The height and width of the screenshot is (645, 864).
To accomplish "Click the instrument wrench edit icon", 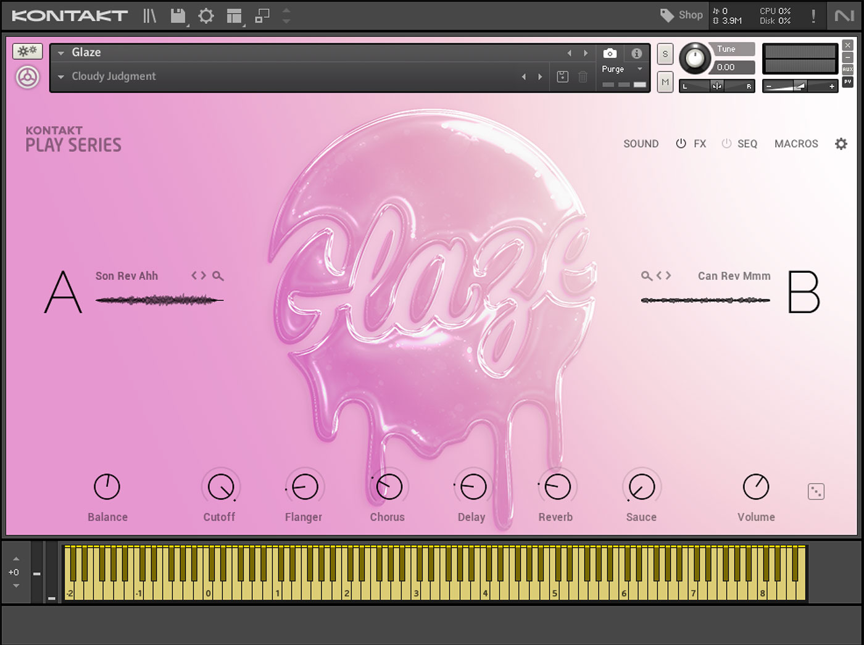I will [27, 51].
